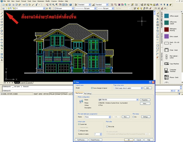Image resolution: width=183 pixels, height=142 pixels.
Task: Click the Help question mark toolbar icon
Action: [x=70, y=5]
